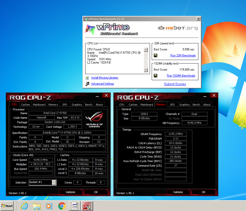
Task: Select Memory tab in right CPU-Z window
Action: 161,104
